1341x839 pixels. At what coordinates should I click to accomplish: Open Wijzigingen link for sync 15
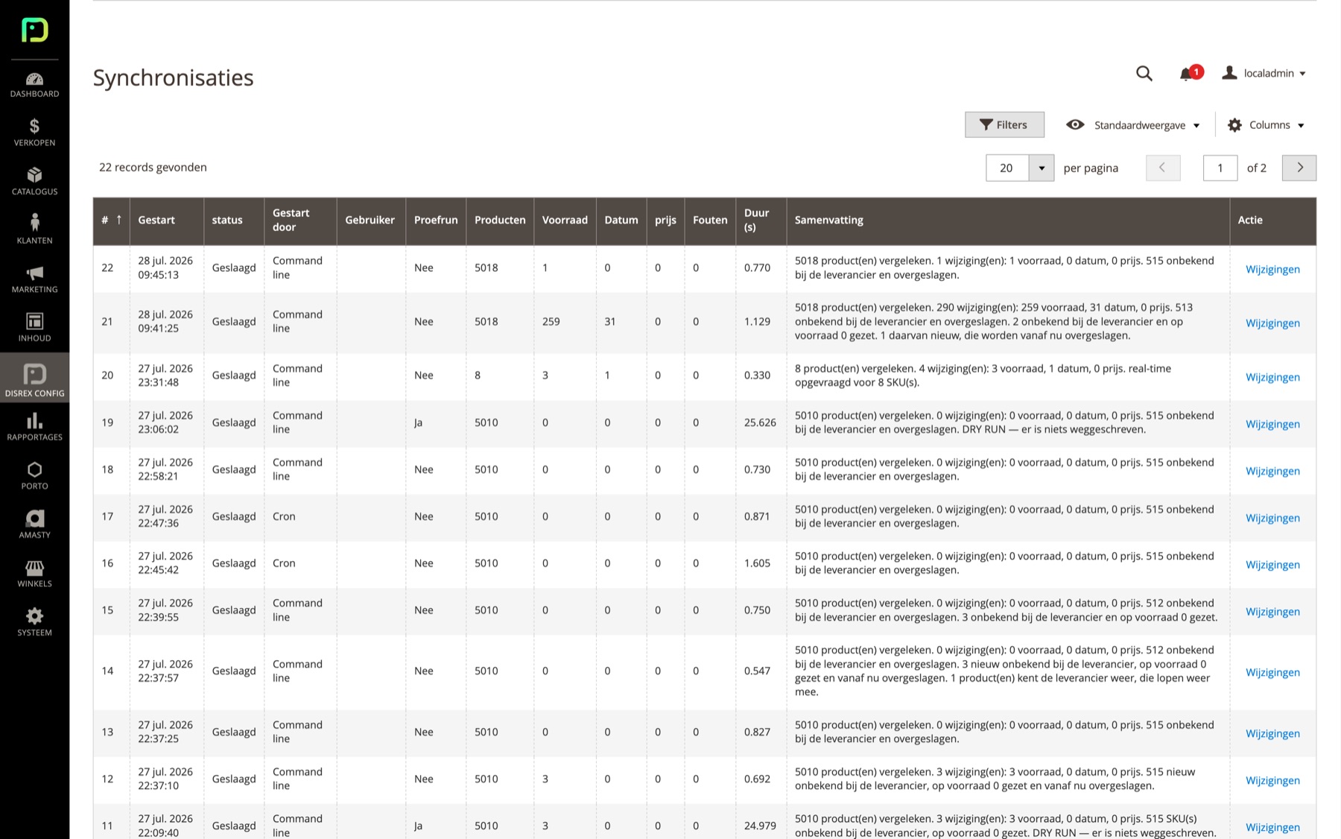tap(1272, 612)
